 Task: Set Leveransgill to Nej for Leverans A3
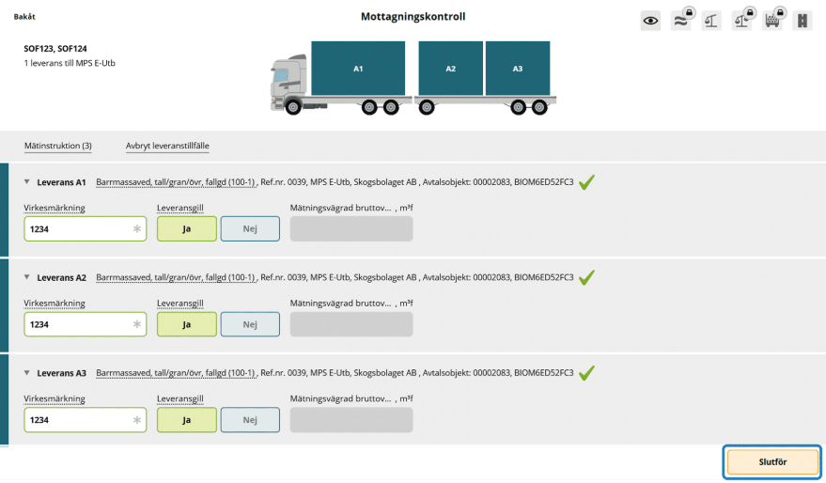pyautogui.click(x=250, y=421)
